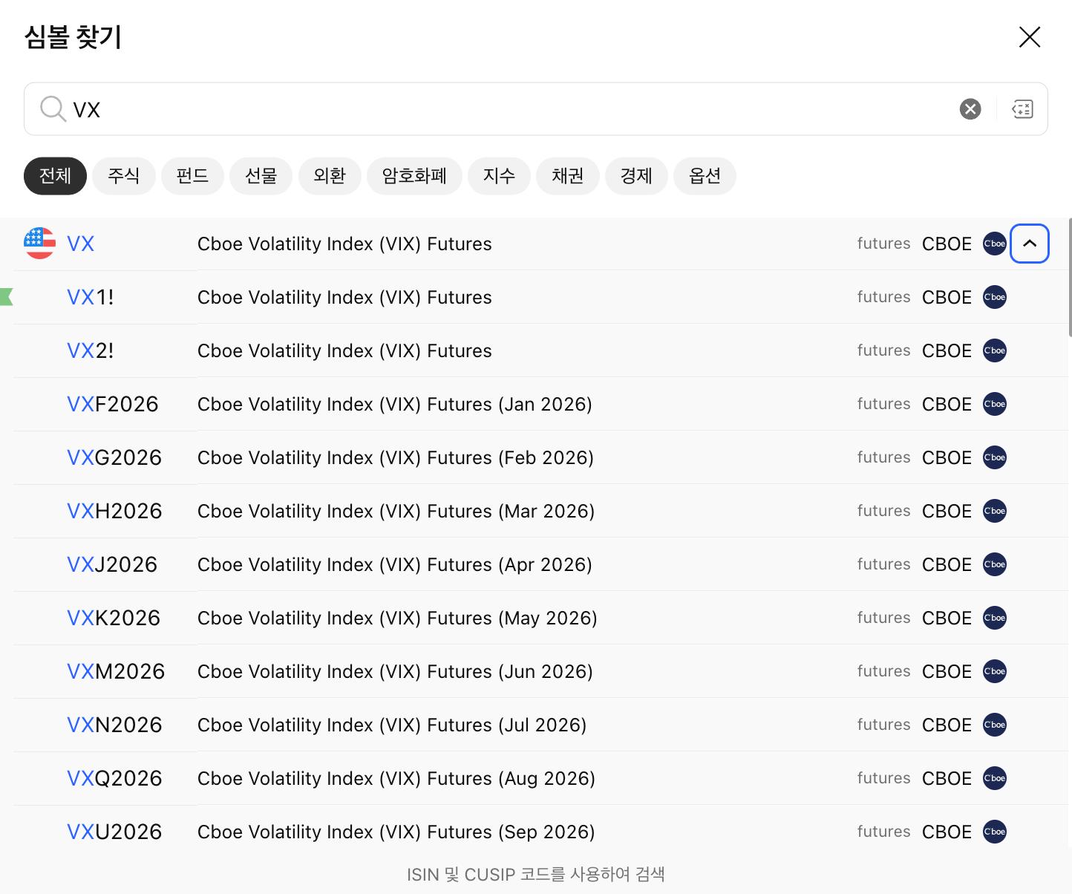Viewport: 1072px width, 894px height.
Task: Filter results by 암호화폐
Action: [x=414, y=176]
